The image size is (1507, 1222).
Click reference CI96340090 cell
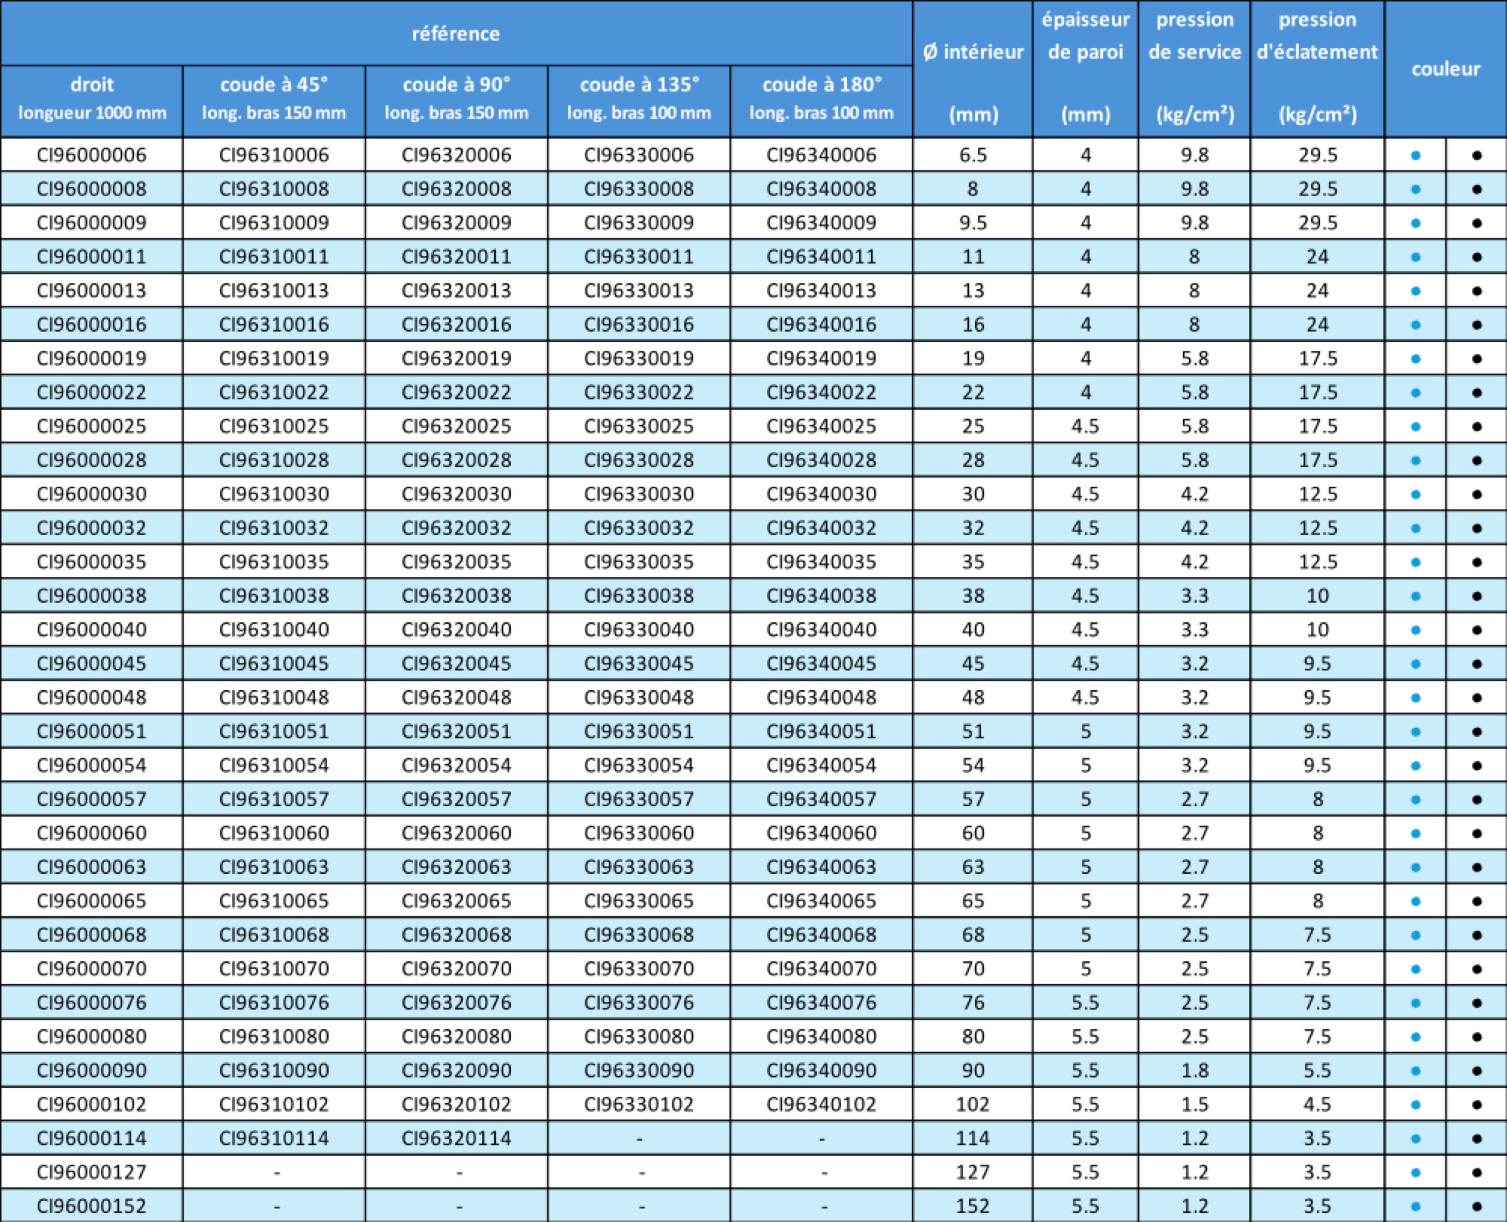(821, 1070)
